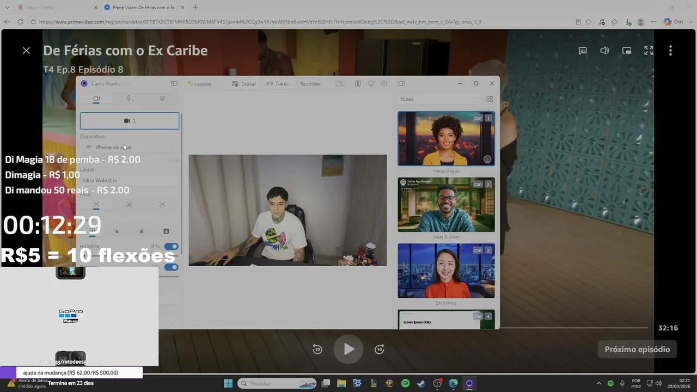Adjust Prime Video volume speaker icon
The width and height of the screenshot is (697, 392).
pos(604,51)
